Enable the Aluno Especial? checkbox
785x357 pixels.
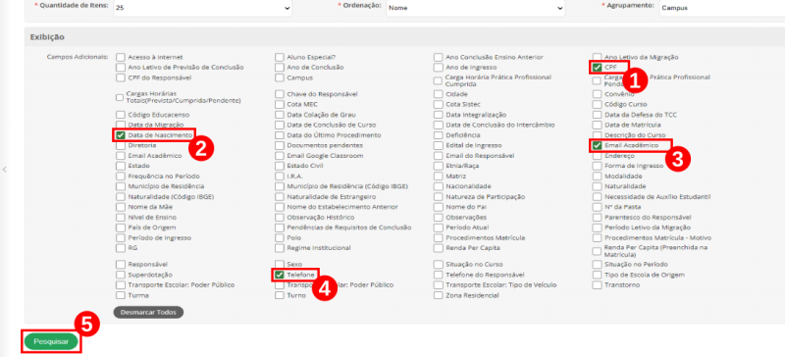pyautogui.click(x=280, y=57)
